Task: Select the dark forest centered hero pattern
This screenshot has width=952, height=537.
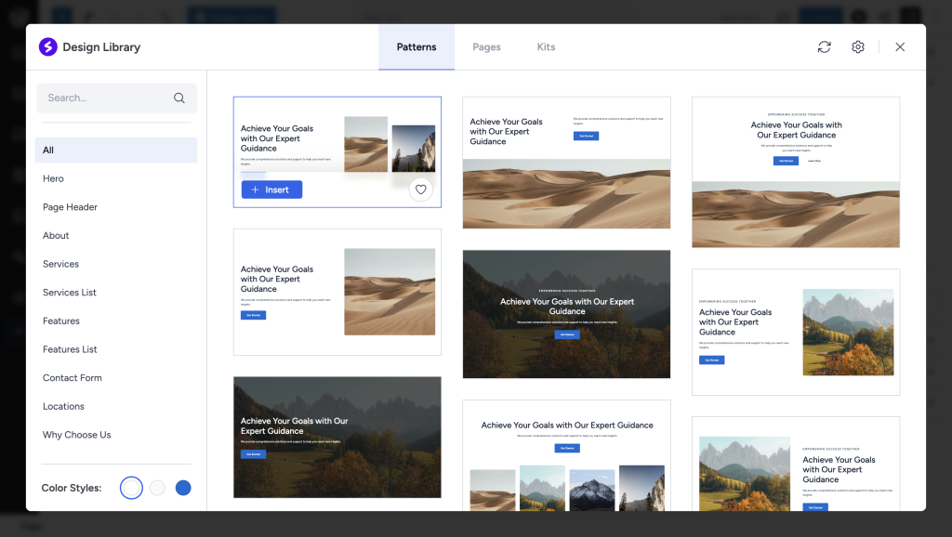Action: coord(566,314)
